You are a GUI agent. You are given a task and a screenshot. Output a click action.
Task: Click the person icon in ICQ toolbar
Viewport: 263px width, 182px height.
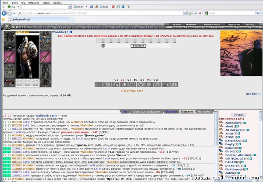point(96,7)
